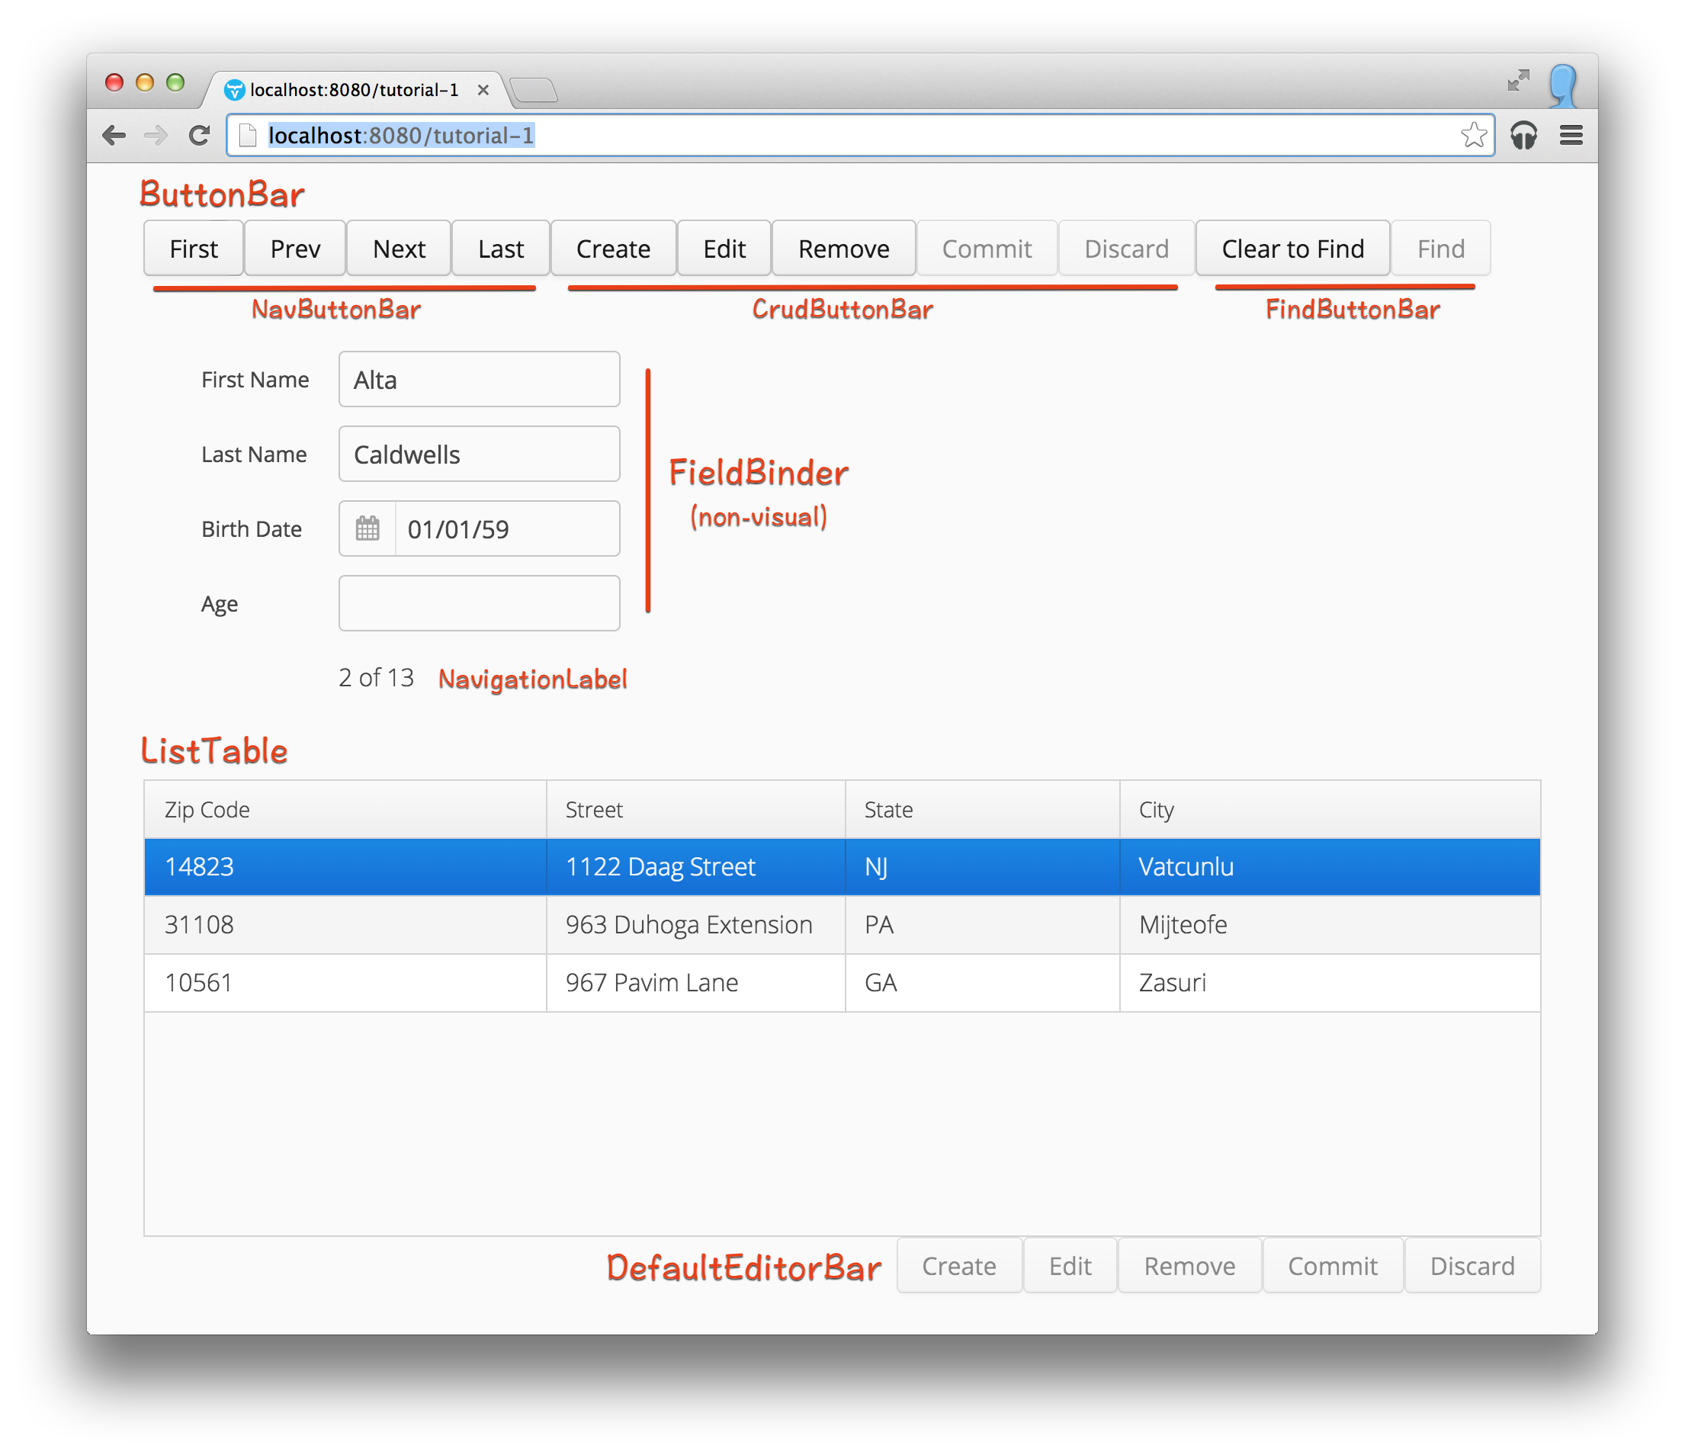Click Commit in the top button bar
The width and height of the screenshot is (1685, 1455).
point(987,248)
